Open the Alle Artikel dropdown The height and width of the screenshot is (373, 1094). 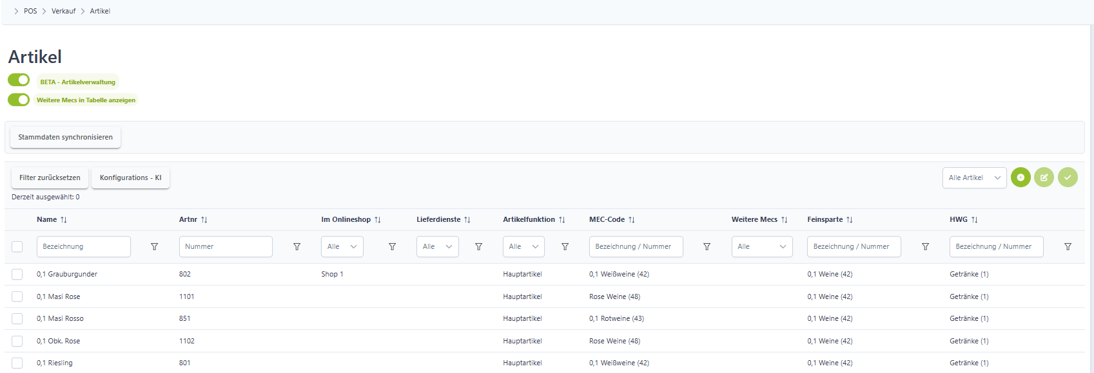pyautogui.click(x=974, y=177)
